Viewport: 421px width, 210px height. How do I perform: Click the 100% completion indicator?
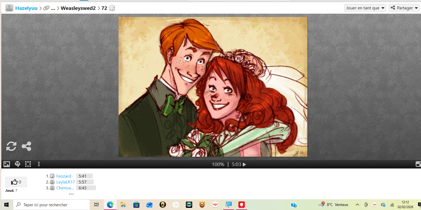(x=218, y=164)
